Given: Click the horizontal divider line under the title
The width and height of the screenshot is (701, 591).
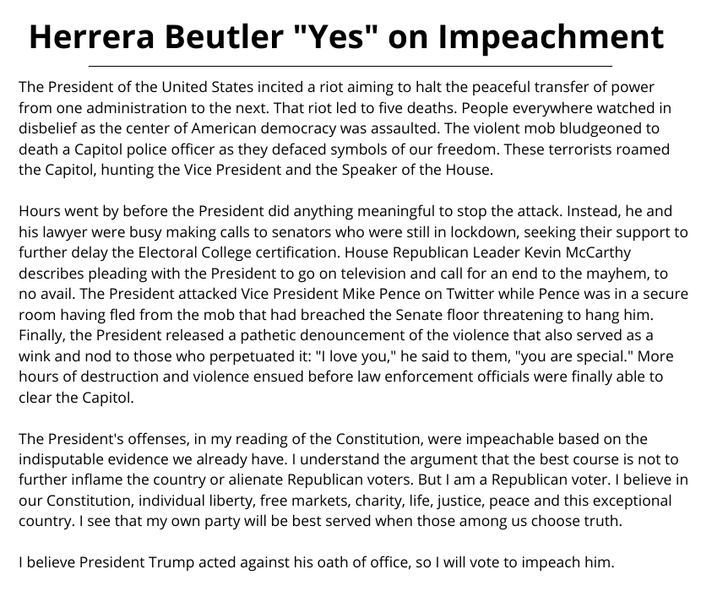Looking at the screenshot, I should pos(350,66).
